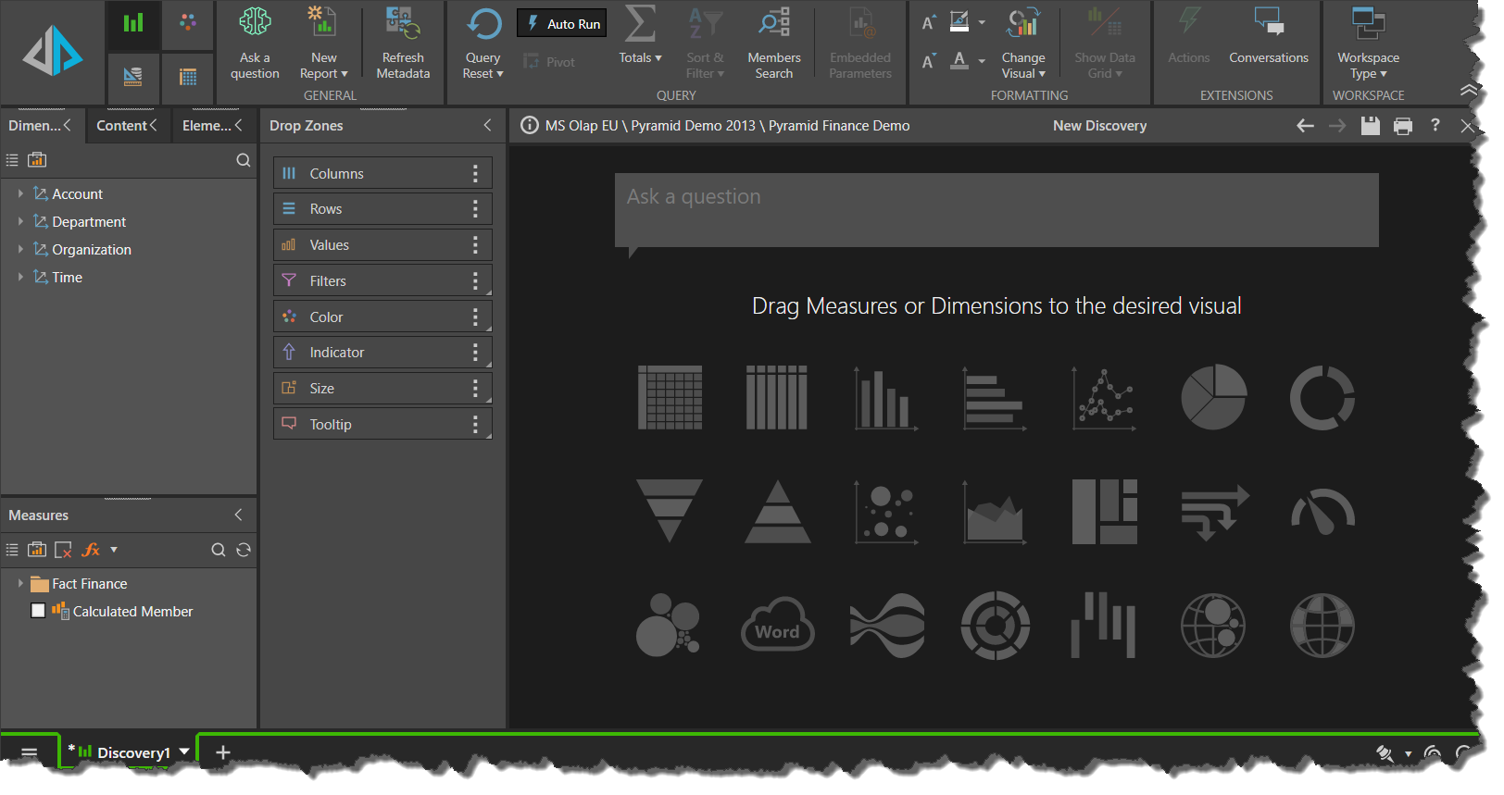Image resolution: width=1504 pixels, height=795 pixels.
Task: Pick the funnel chart visual
Action: click(669, 510)
